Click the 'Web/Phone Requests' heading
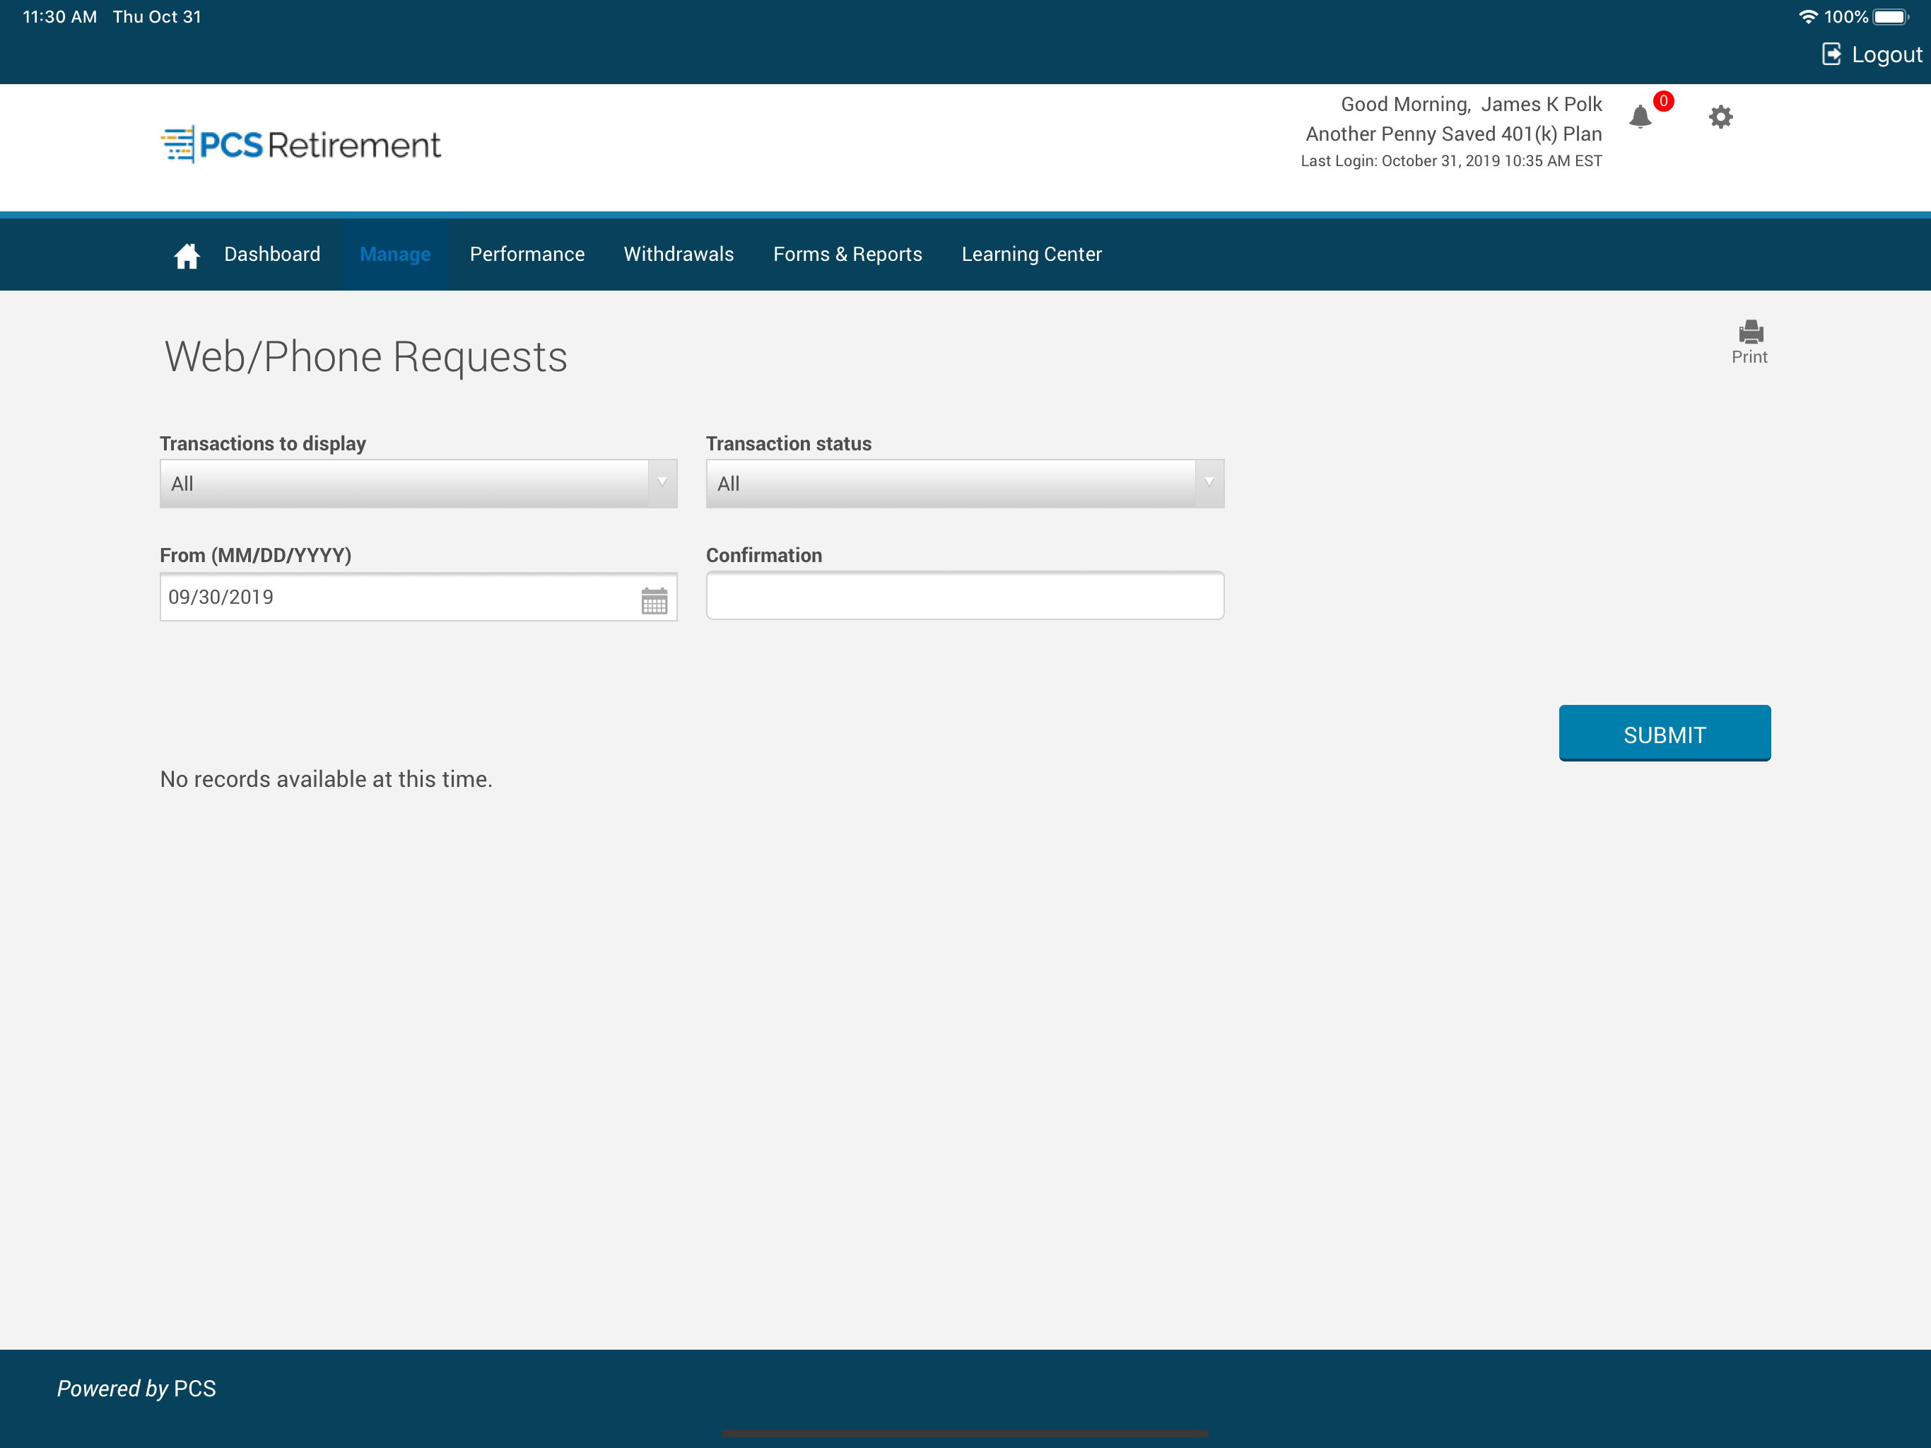This screenshot has height=1448, width=1931. coord(365,357)
